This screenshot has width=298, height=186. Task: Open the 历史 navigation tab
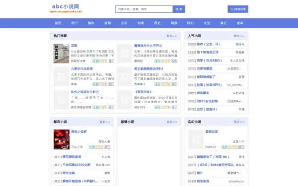click(157, 23)
